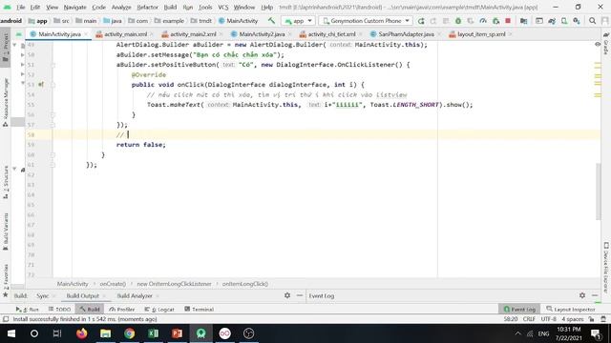Click the Profile app gauge icon
Screen dimensions: 611x343
[x=483, y=21]
